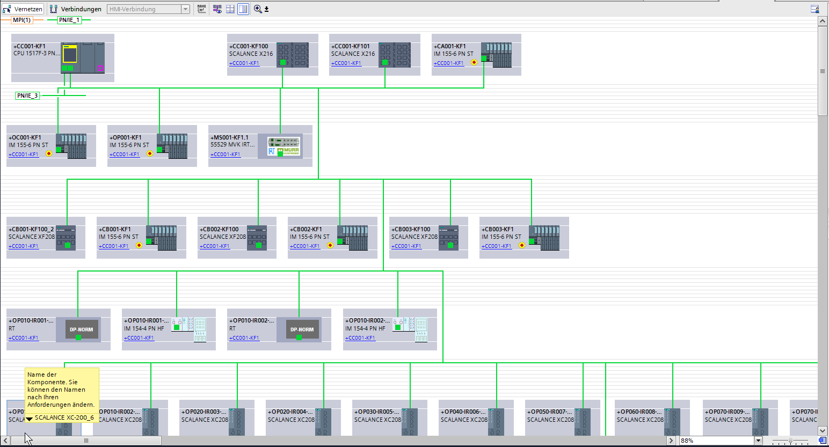Click the vertical scrollbar thumb

(823, 70)
